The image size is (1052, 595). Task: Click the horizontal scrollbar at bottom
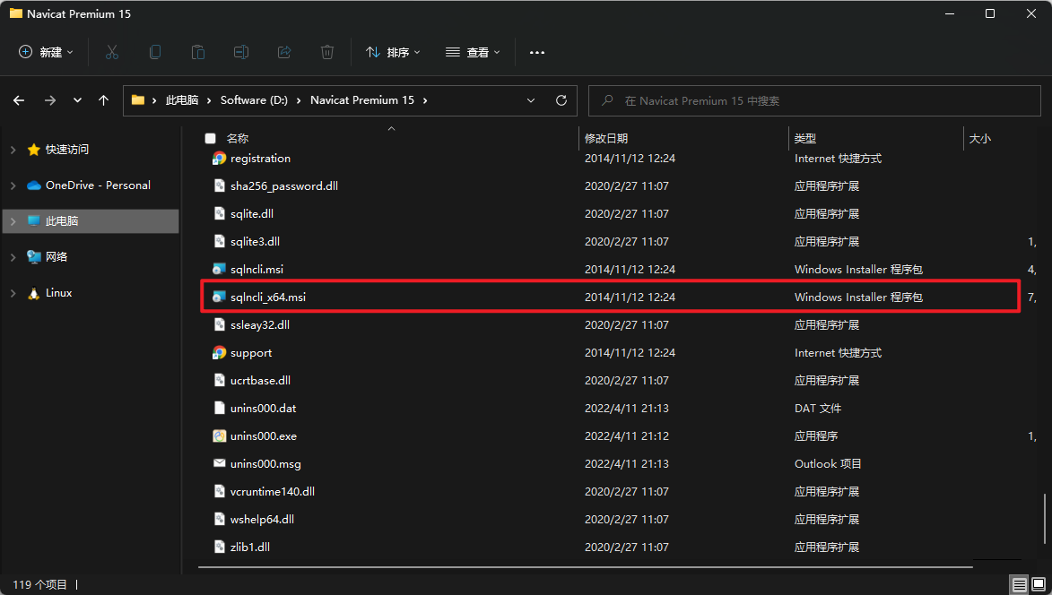[x=585, y=567]
